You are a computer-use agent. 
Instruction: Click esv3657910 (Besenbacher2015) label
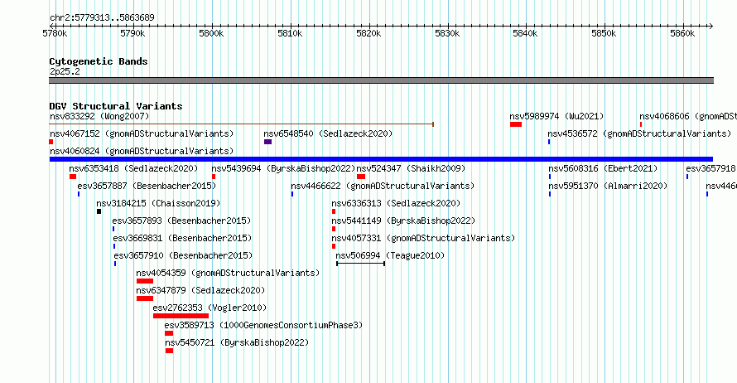(x=183, y=255)
